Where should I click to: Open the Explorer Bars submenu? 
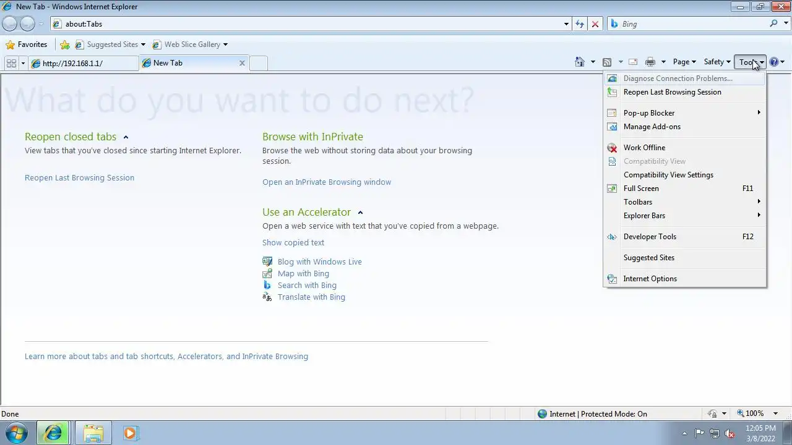tap(685, 216)
